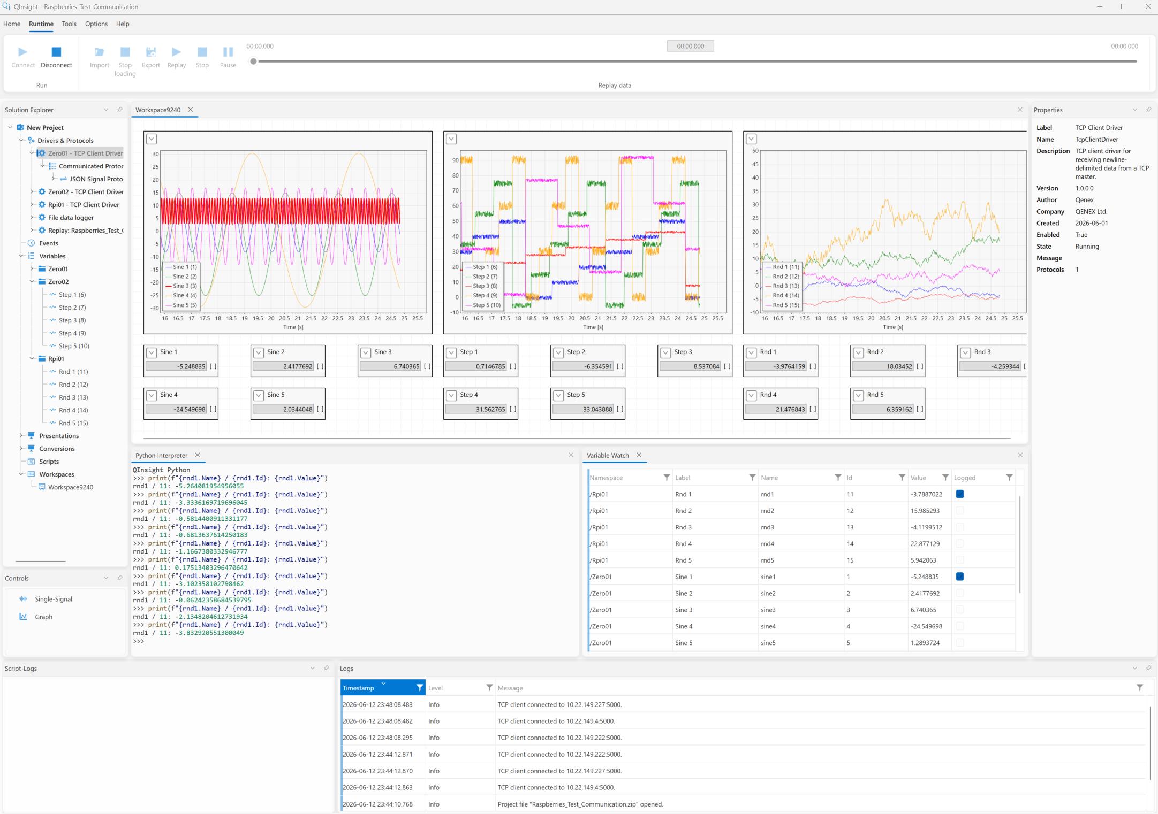Click the Import folder icon
The width and height of the screenshot is (1158, 814).
click(x=99, y=52)
